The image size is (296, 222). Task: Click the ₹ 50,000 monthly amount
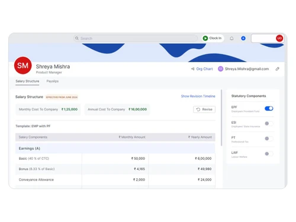tap(138, 159)
